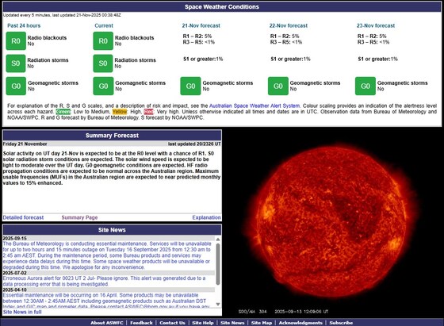Click the 2025-07-02 news date row

coord(109,273)
